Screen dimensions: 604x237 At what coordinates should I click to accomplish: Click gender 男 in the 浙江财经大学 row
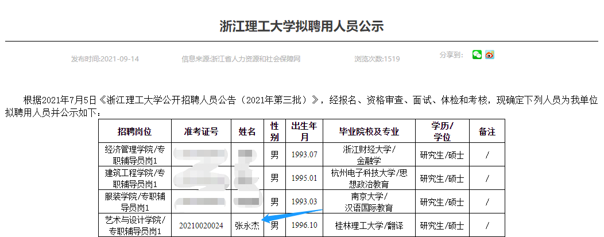tap(274, 155)
